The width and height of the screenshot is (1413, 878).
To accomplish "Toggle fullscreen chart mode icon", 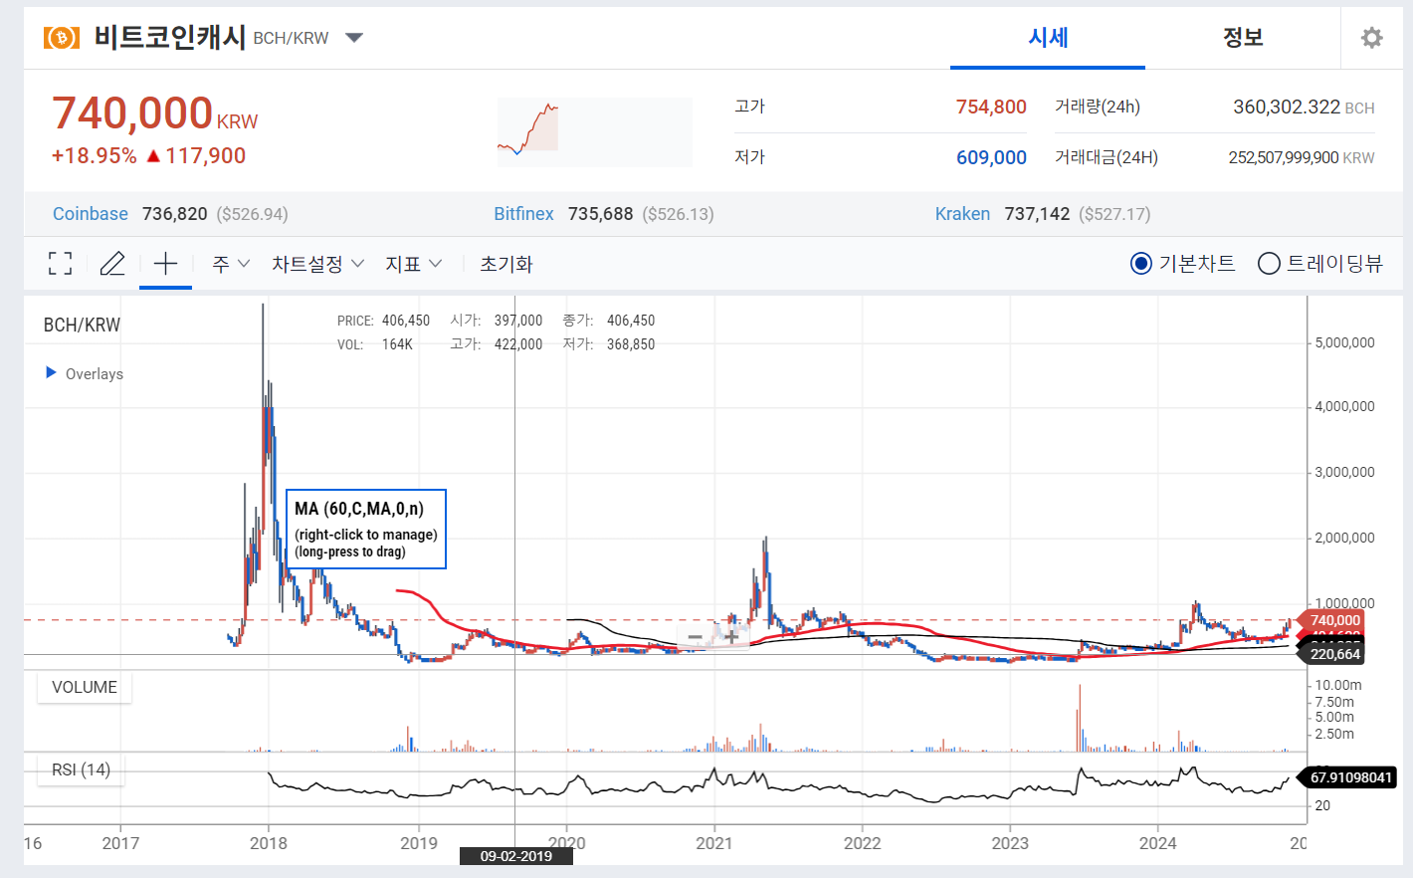I will tap(60, 264).
